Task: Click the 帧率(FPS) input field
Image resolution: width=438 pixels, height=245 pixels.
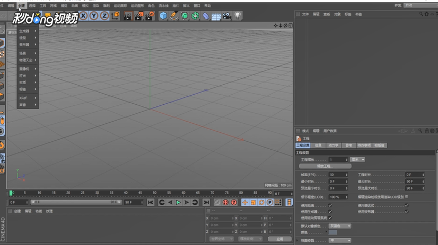Action: [x=338, y=175]
